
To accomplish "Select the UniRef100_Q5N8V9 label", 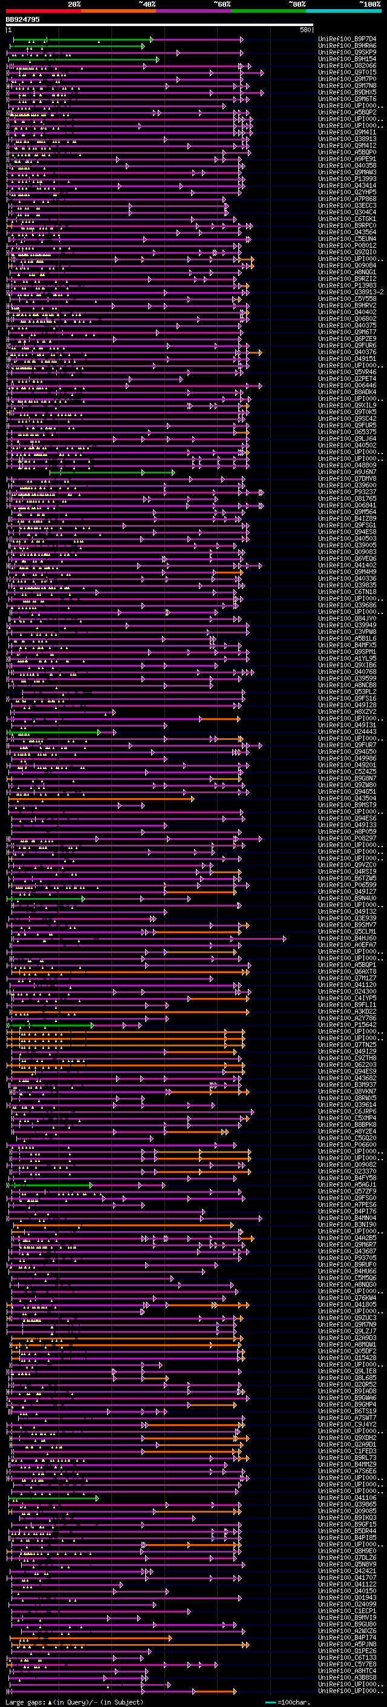I will (347, 1564).
